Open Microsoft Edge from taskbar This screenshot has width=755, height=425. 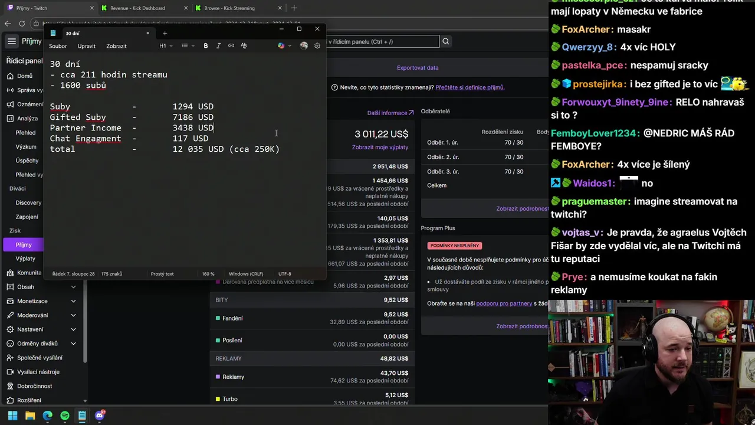(x=47, y=416)
